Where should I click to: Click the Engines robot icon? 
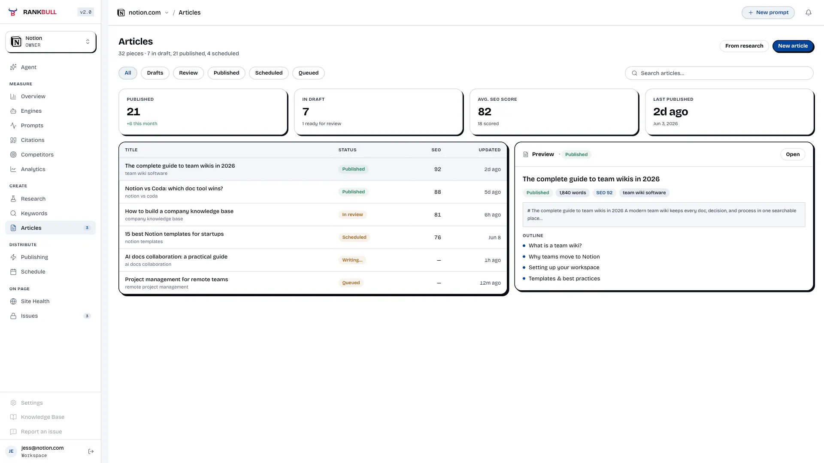pos(13,111)
